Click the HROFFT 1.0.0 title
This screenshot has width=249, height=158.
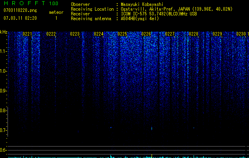point(31,3)
